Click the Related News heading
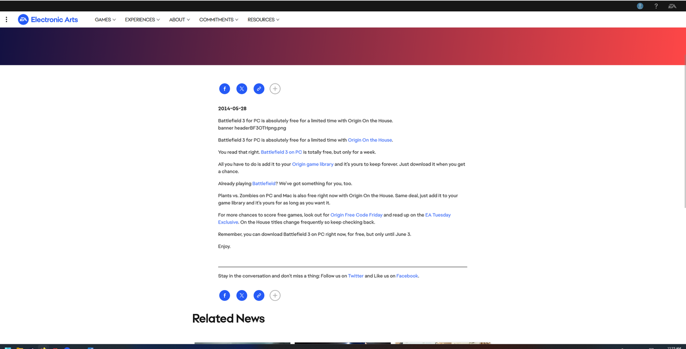 point(228,318)
